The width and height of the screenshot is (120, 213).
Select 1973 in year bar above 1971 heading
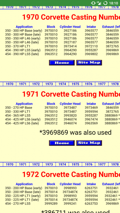pos(49,84)
